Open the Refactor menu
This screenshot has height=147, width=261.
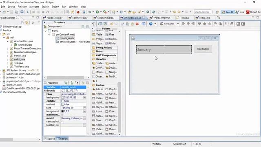[22, 7]
